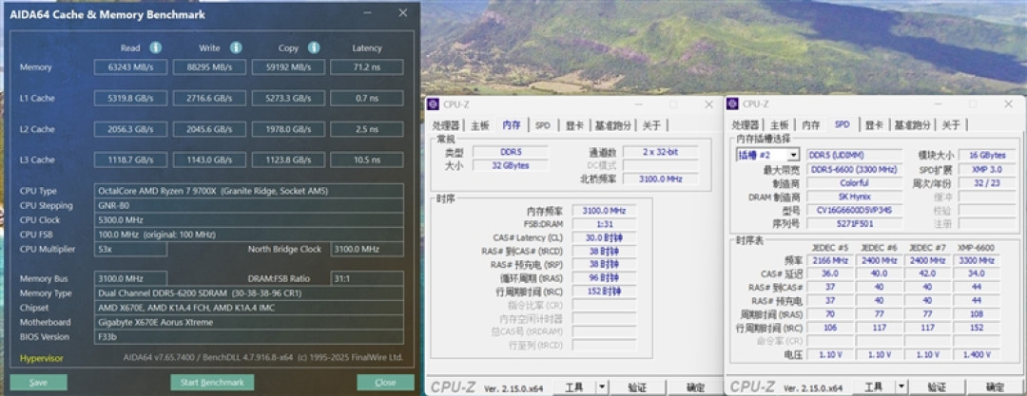Image resolution: width=1027 pixels, height=396 pixels.
Task: Switch to 处理器 tab in right CPU-Z
Action: [x=746, y=125]
